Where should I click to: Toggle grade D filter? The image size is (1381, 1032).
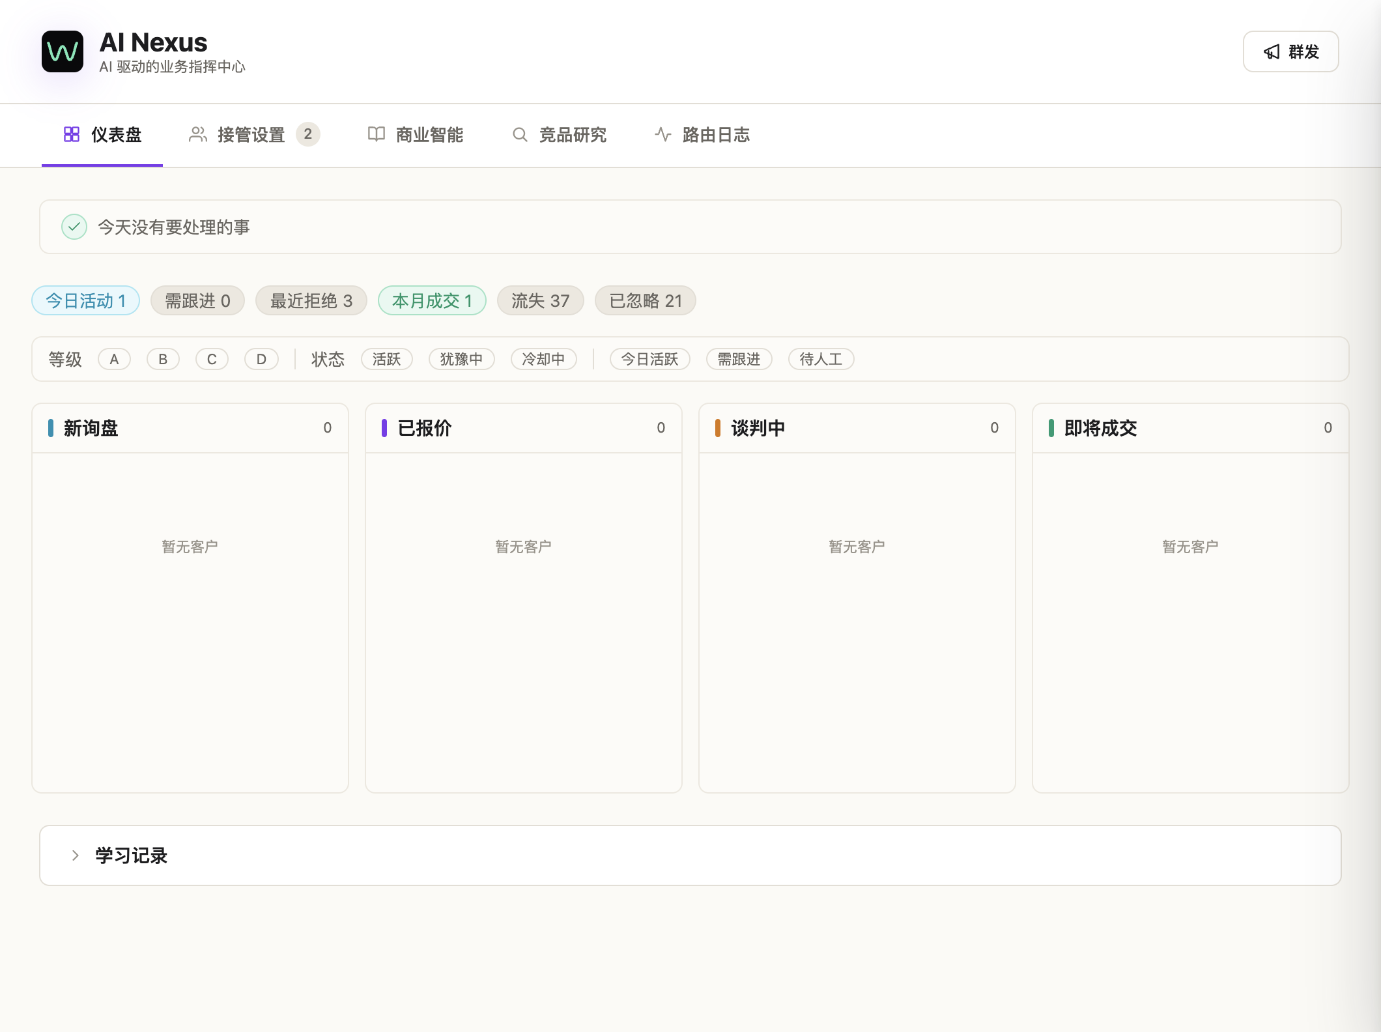tap(261, 359)
